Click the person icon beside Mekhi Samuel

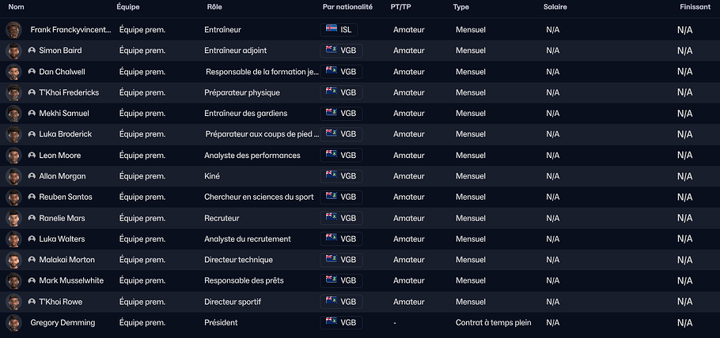click(x=32, y=114)
